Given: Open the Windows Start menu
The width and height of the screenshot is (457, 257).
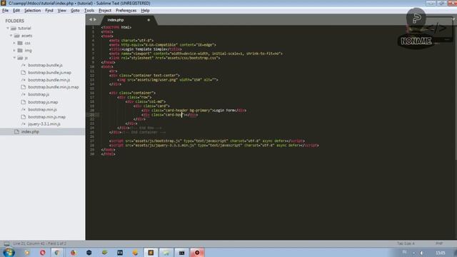Looking at the screenshot, I should 8,252.
